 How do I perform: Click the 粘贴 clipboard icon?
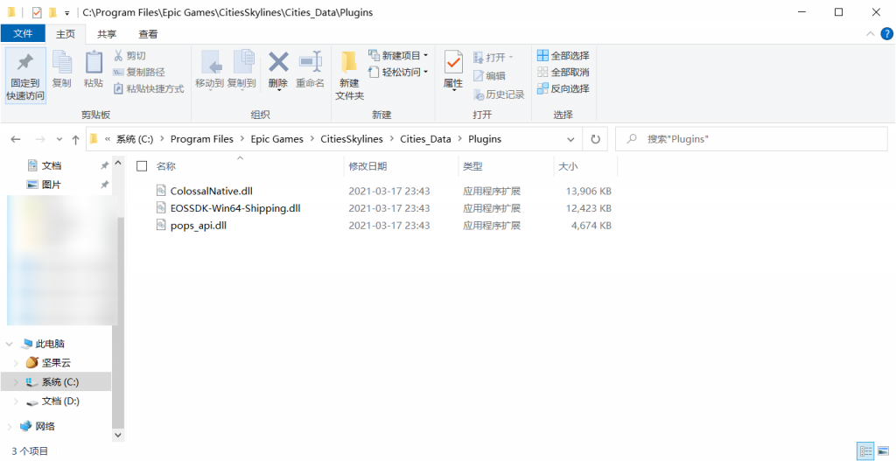point(93,62)
